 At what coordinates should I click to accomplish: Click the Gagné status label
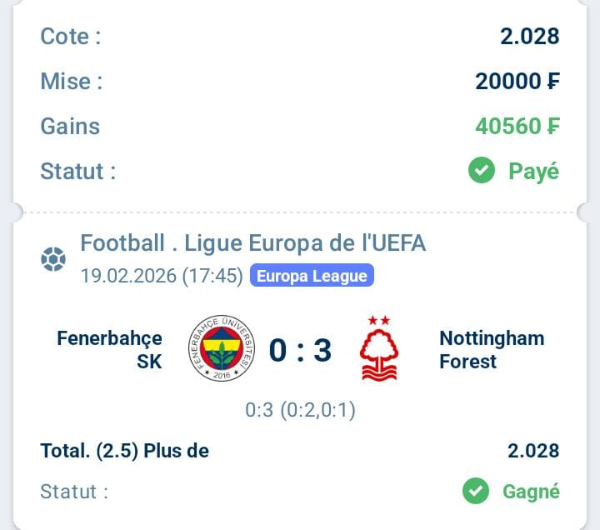click(x=531, y=491)
